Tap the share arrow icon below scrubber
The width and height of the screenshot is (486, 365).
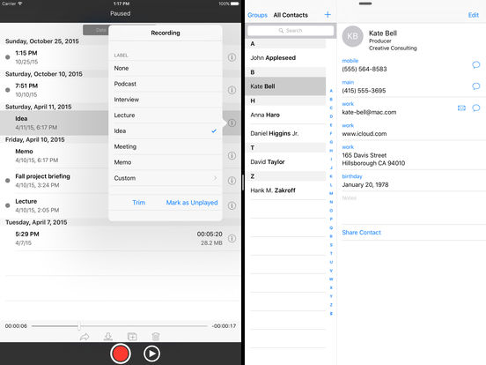click(x=85, y=337)
